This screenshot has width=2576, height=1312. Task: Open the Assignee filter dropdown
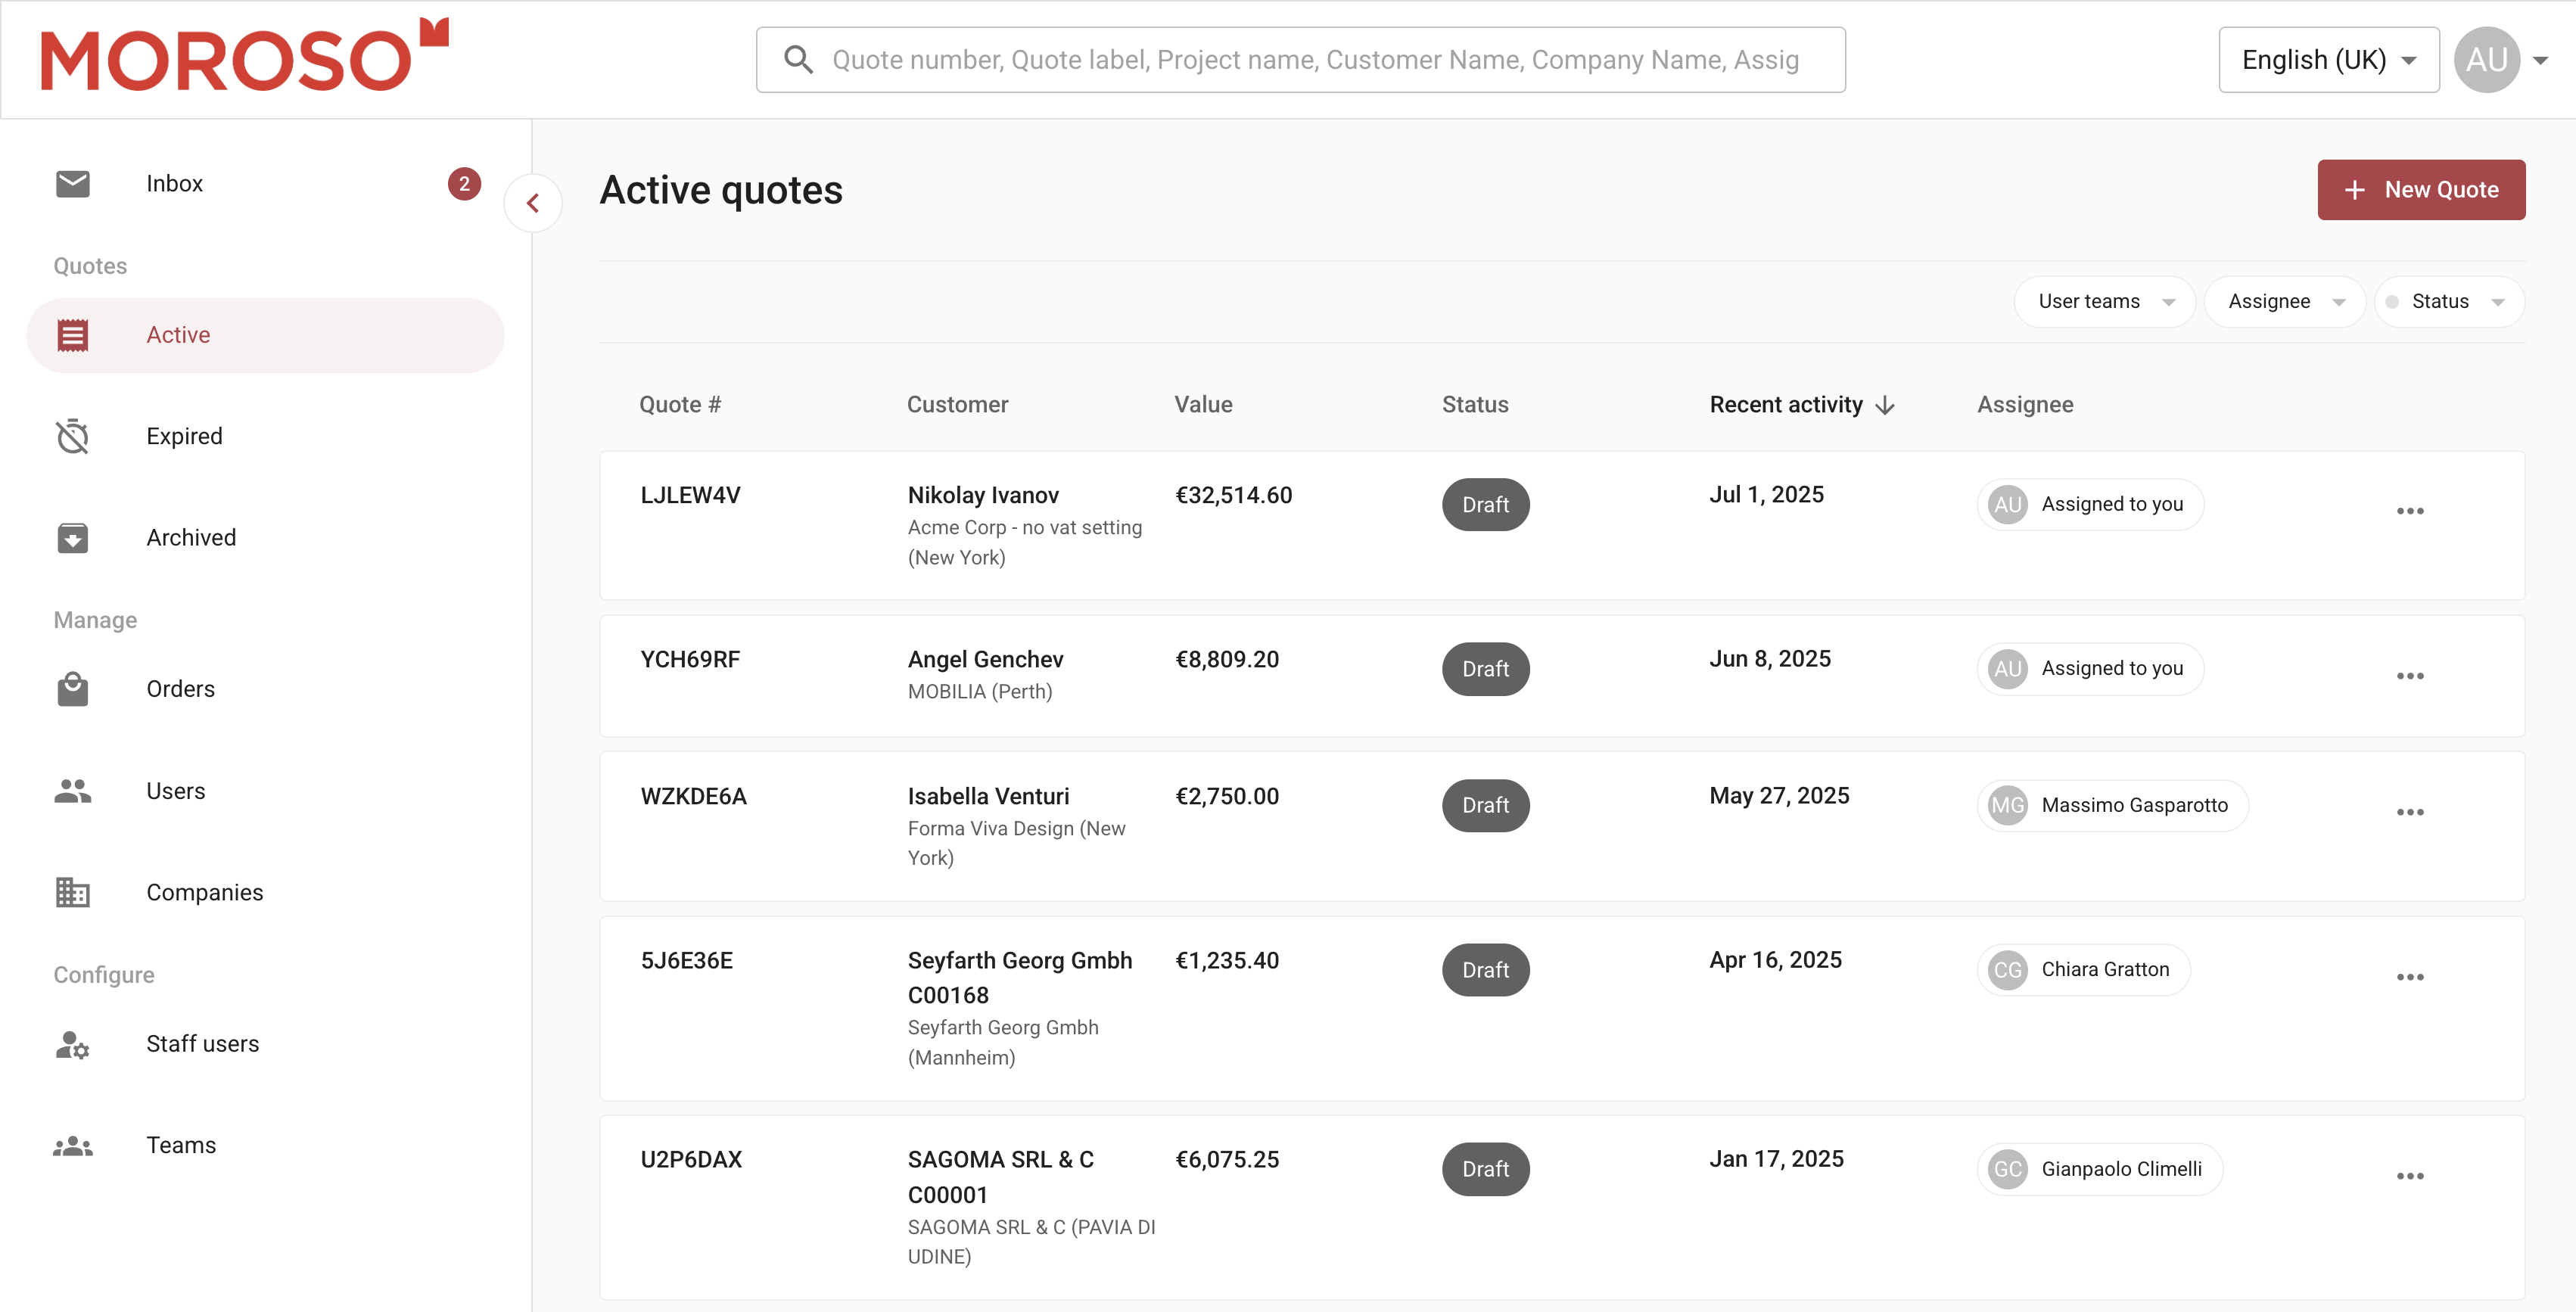tap(2284, 302)
